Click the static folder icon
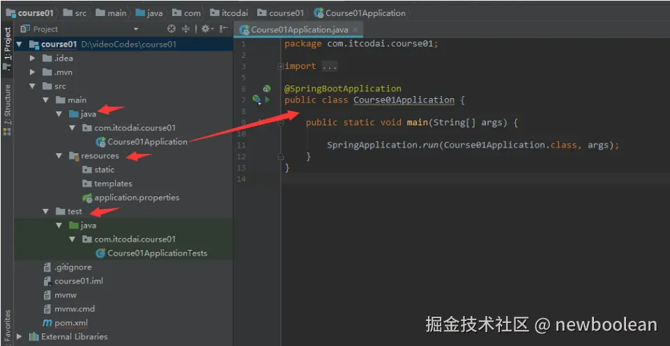670x346 pixels. (87, 170)
